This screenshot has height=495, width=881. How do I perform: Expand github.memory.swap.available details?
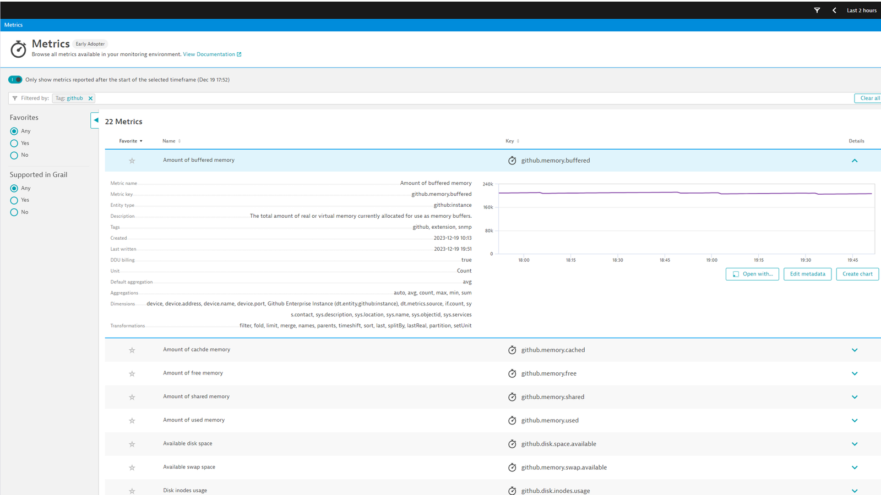coord(855,468)
